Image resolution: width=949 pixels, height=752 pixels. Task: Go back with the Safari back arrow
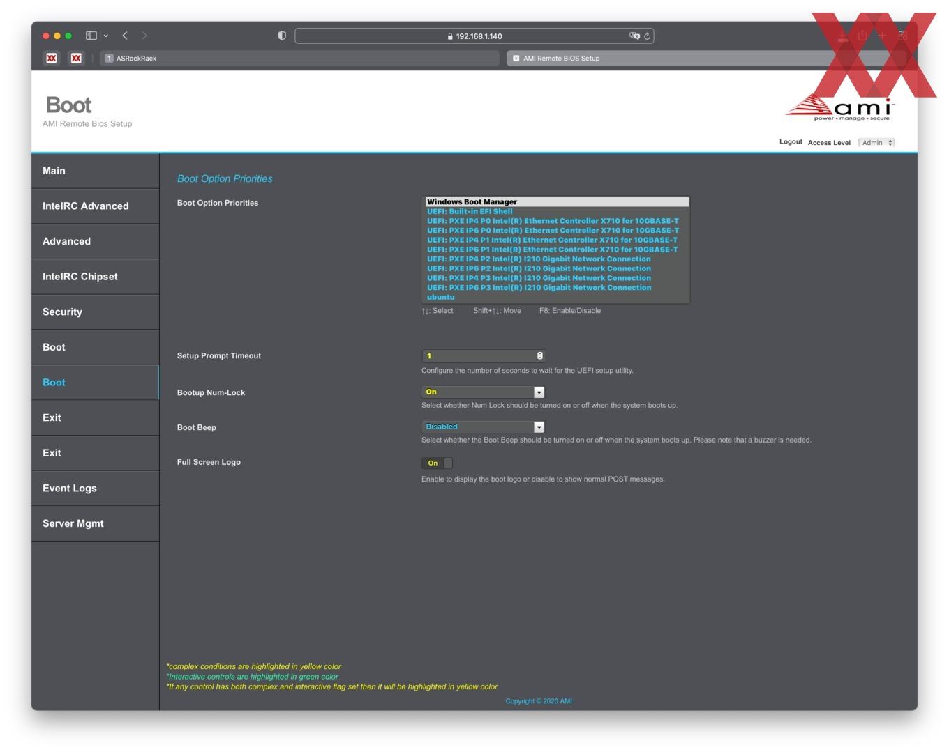pyautogui.click(x=125, y=36)
